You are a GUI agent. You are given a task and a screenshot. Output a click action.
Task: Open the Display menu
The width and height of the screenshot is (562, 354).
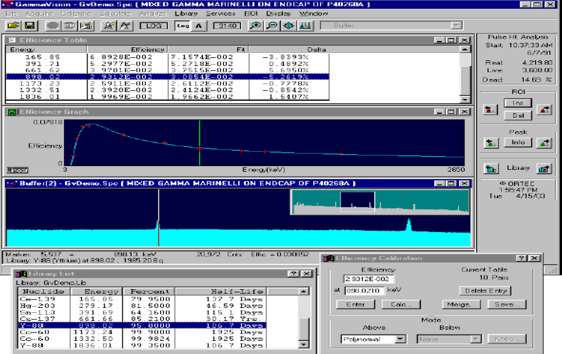pos(278,13)
